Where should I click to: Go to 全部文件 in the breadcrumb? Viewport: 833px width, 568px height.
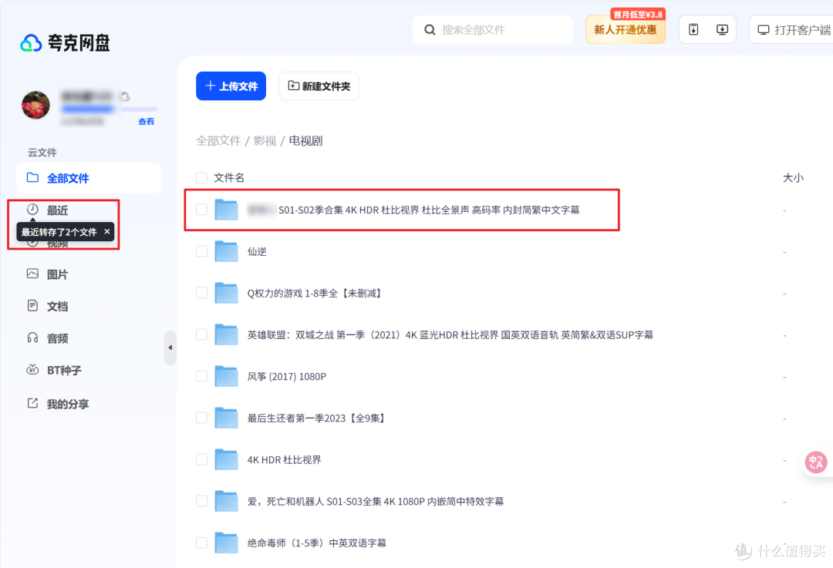click(x=218, y=141)
